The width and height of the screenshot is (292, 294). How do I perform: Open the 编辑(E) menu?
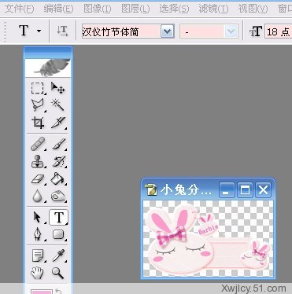(58, 9)
